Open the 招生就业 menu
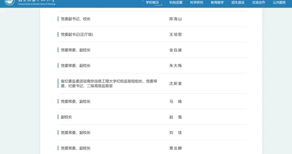Image resolution: width=292 pixels, height=154 pixels. click(x=238, y=2)
